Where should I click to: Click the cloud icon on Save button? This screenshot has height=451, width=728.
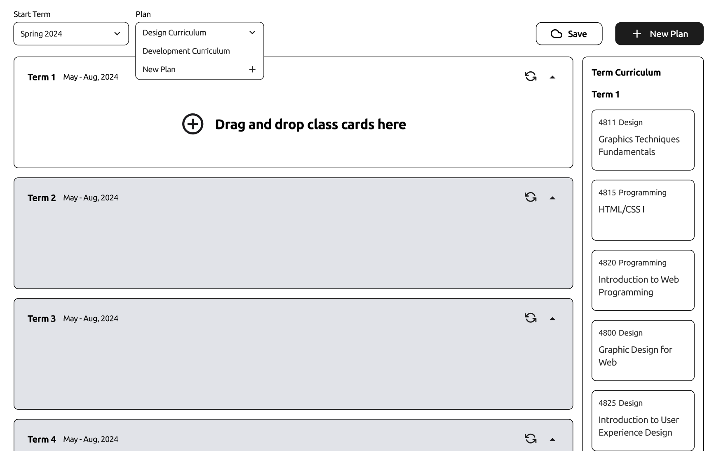coord(557,34)
